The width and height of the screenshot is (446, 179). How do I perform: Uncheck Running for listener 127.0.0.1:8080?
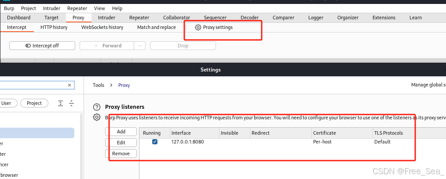(155, 142)
